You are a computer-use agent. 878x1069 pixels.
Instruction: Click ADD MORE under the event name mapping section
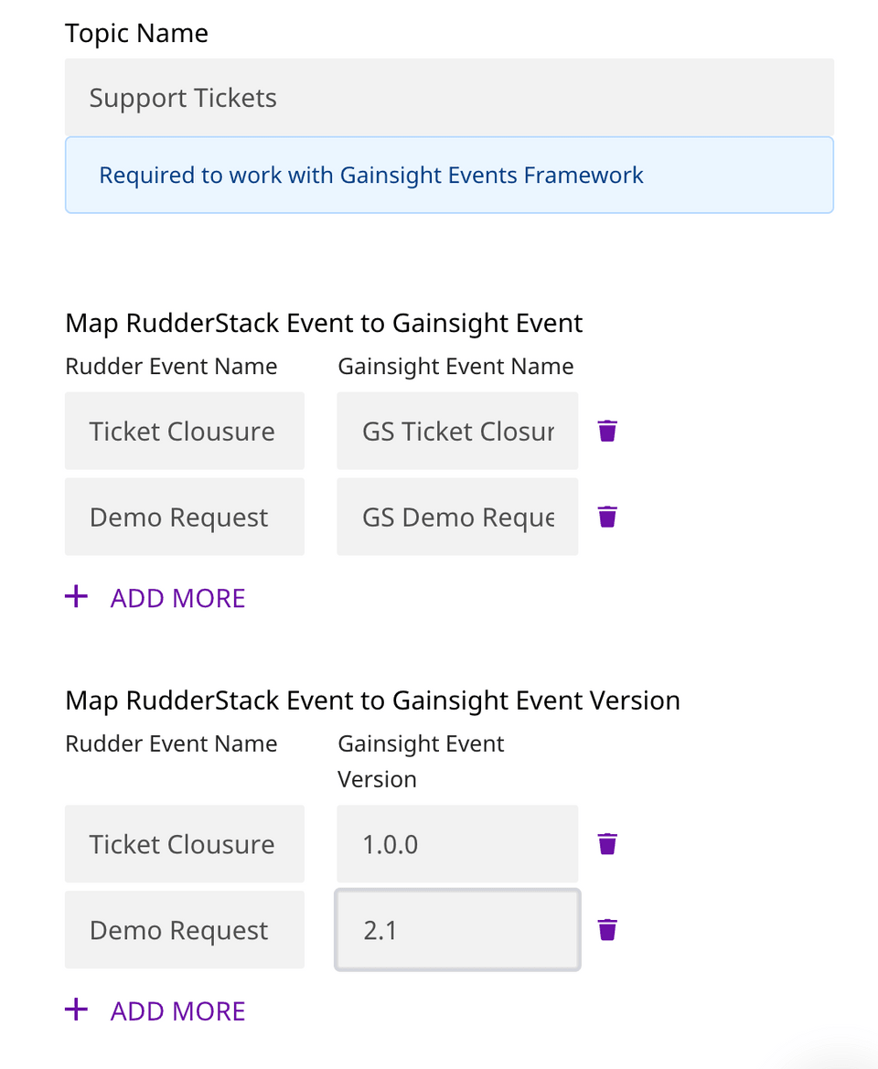pyautogui.click(x=177, y=597)
